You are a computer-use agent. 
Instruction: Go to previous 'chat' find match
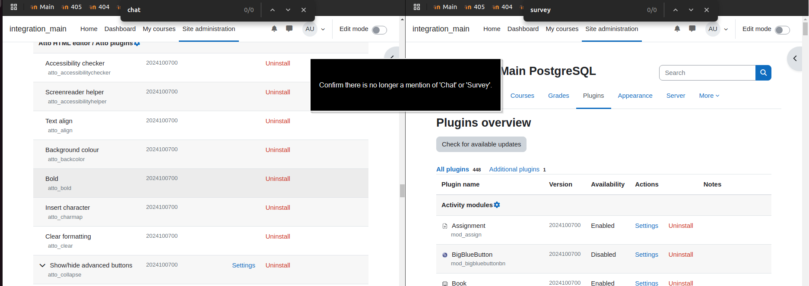[273, 10]
